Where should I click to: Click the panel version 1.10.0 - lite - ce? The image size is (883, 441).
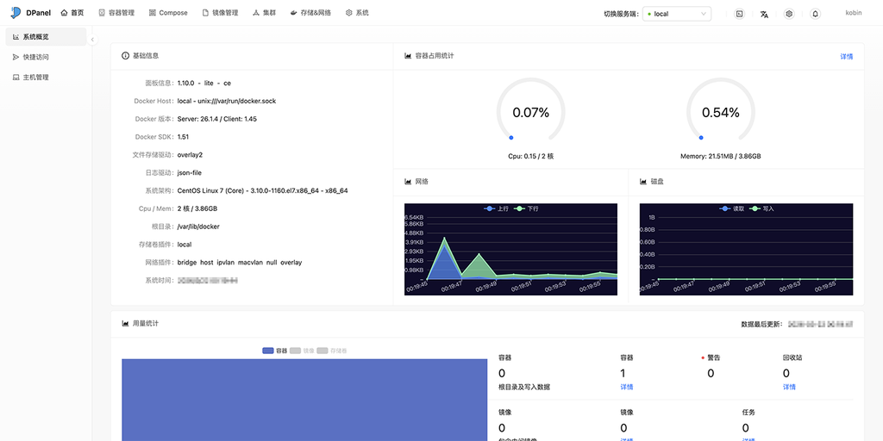(x=204, y=83)
